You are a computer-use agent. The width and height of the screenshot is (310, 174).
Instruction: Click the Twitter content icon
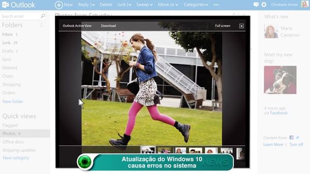297,137
